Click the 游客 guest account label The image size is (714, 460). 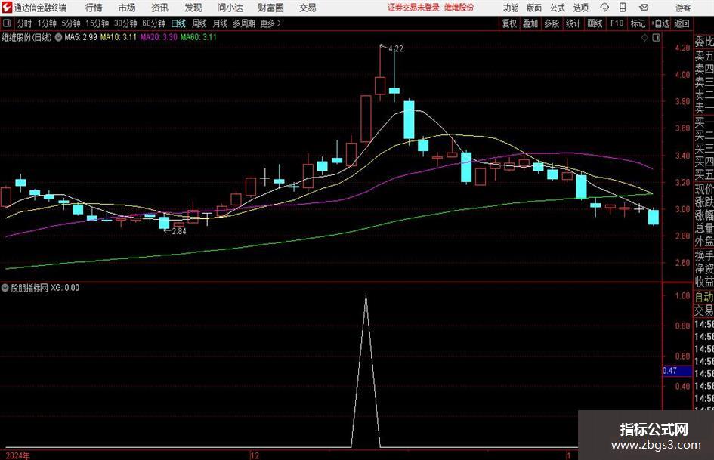pos(683,8)
